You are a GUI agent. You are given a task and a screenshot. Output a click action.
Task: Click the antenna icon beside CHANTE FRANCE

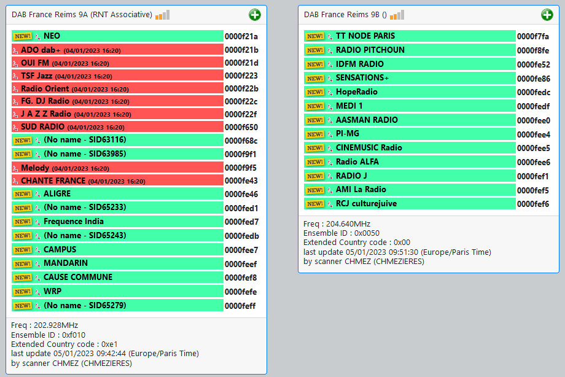click(x=15, y=181)
